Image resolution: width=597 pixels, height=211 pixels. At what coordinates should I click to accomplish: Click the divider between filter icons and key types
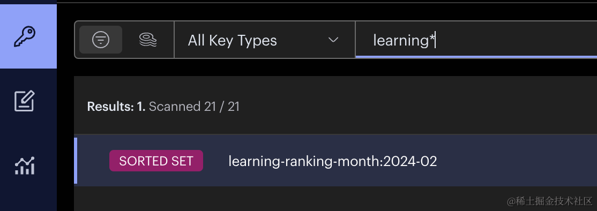(x=174, y=40)
